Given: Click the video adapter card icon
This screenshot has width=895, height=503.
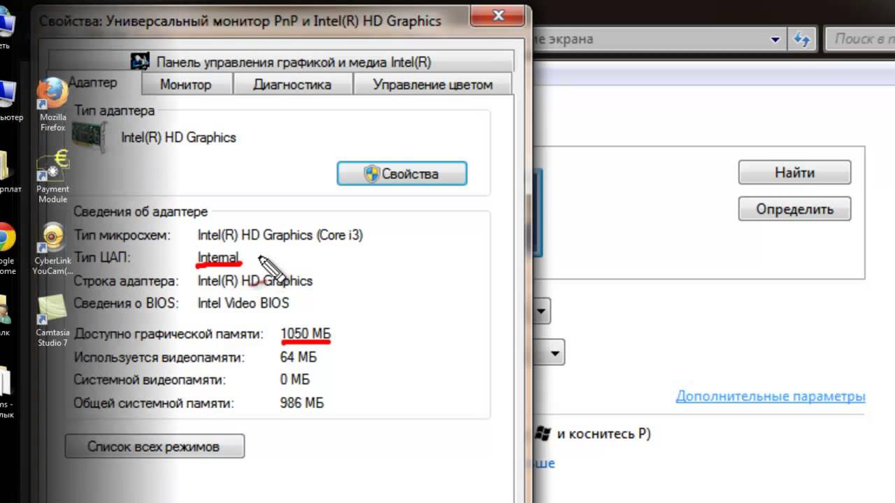Looking at the screenshot, I should [89, 136].
